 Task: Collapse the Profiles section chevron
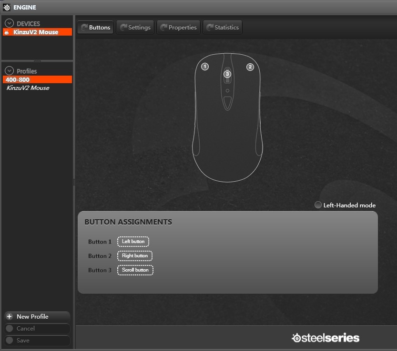pyautogui.click(x=10, y=71)
